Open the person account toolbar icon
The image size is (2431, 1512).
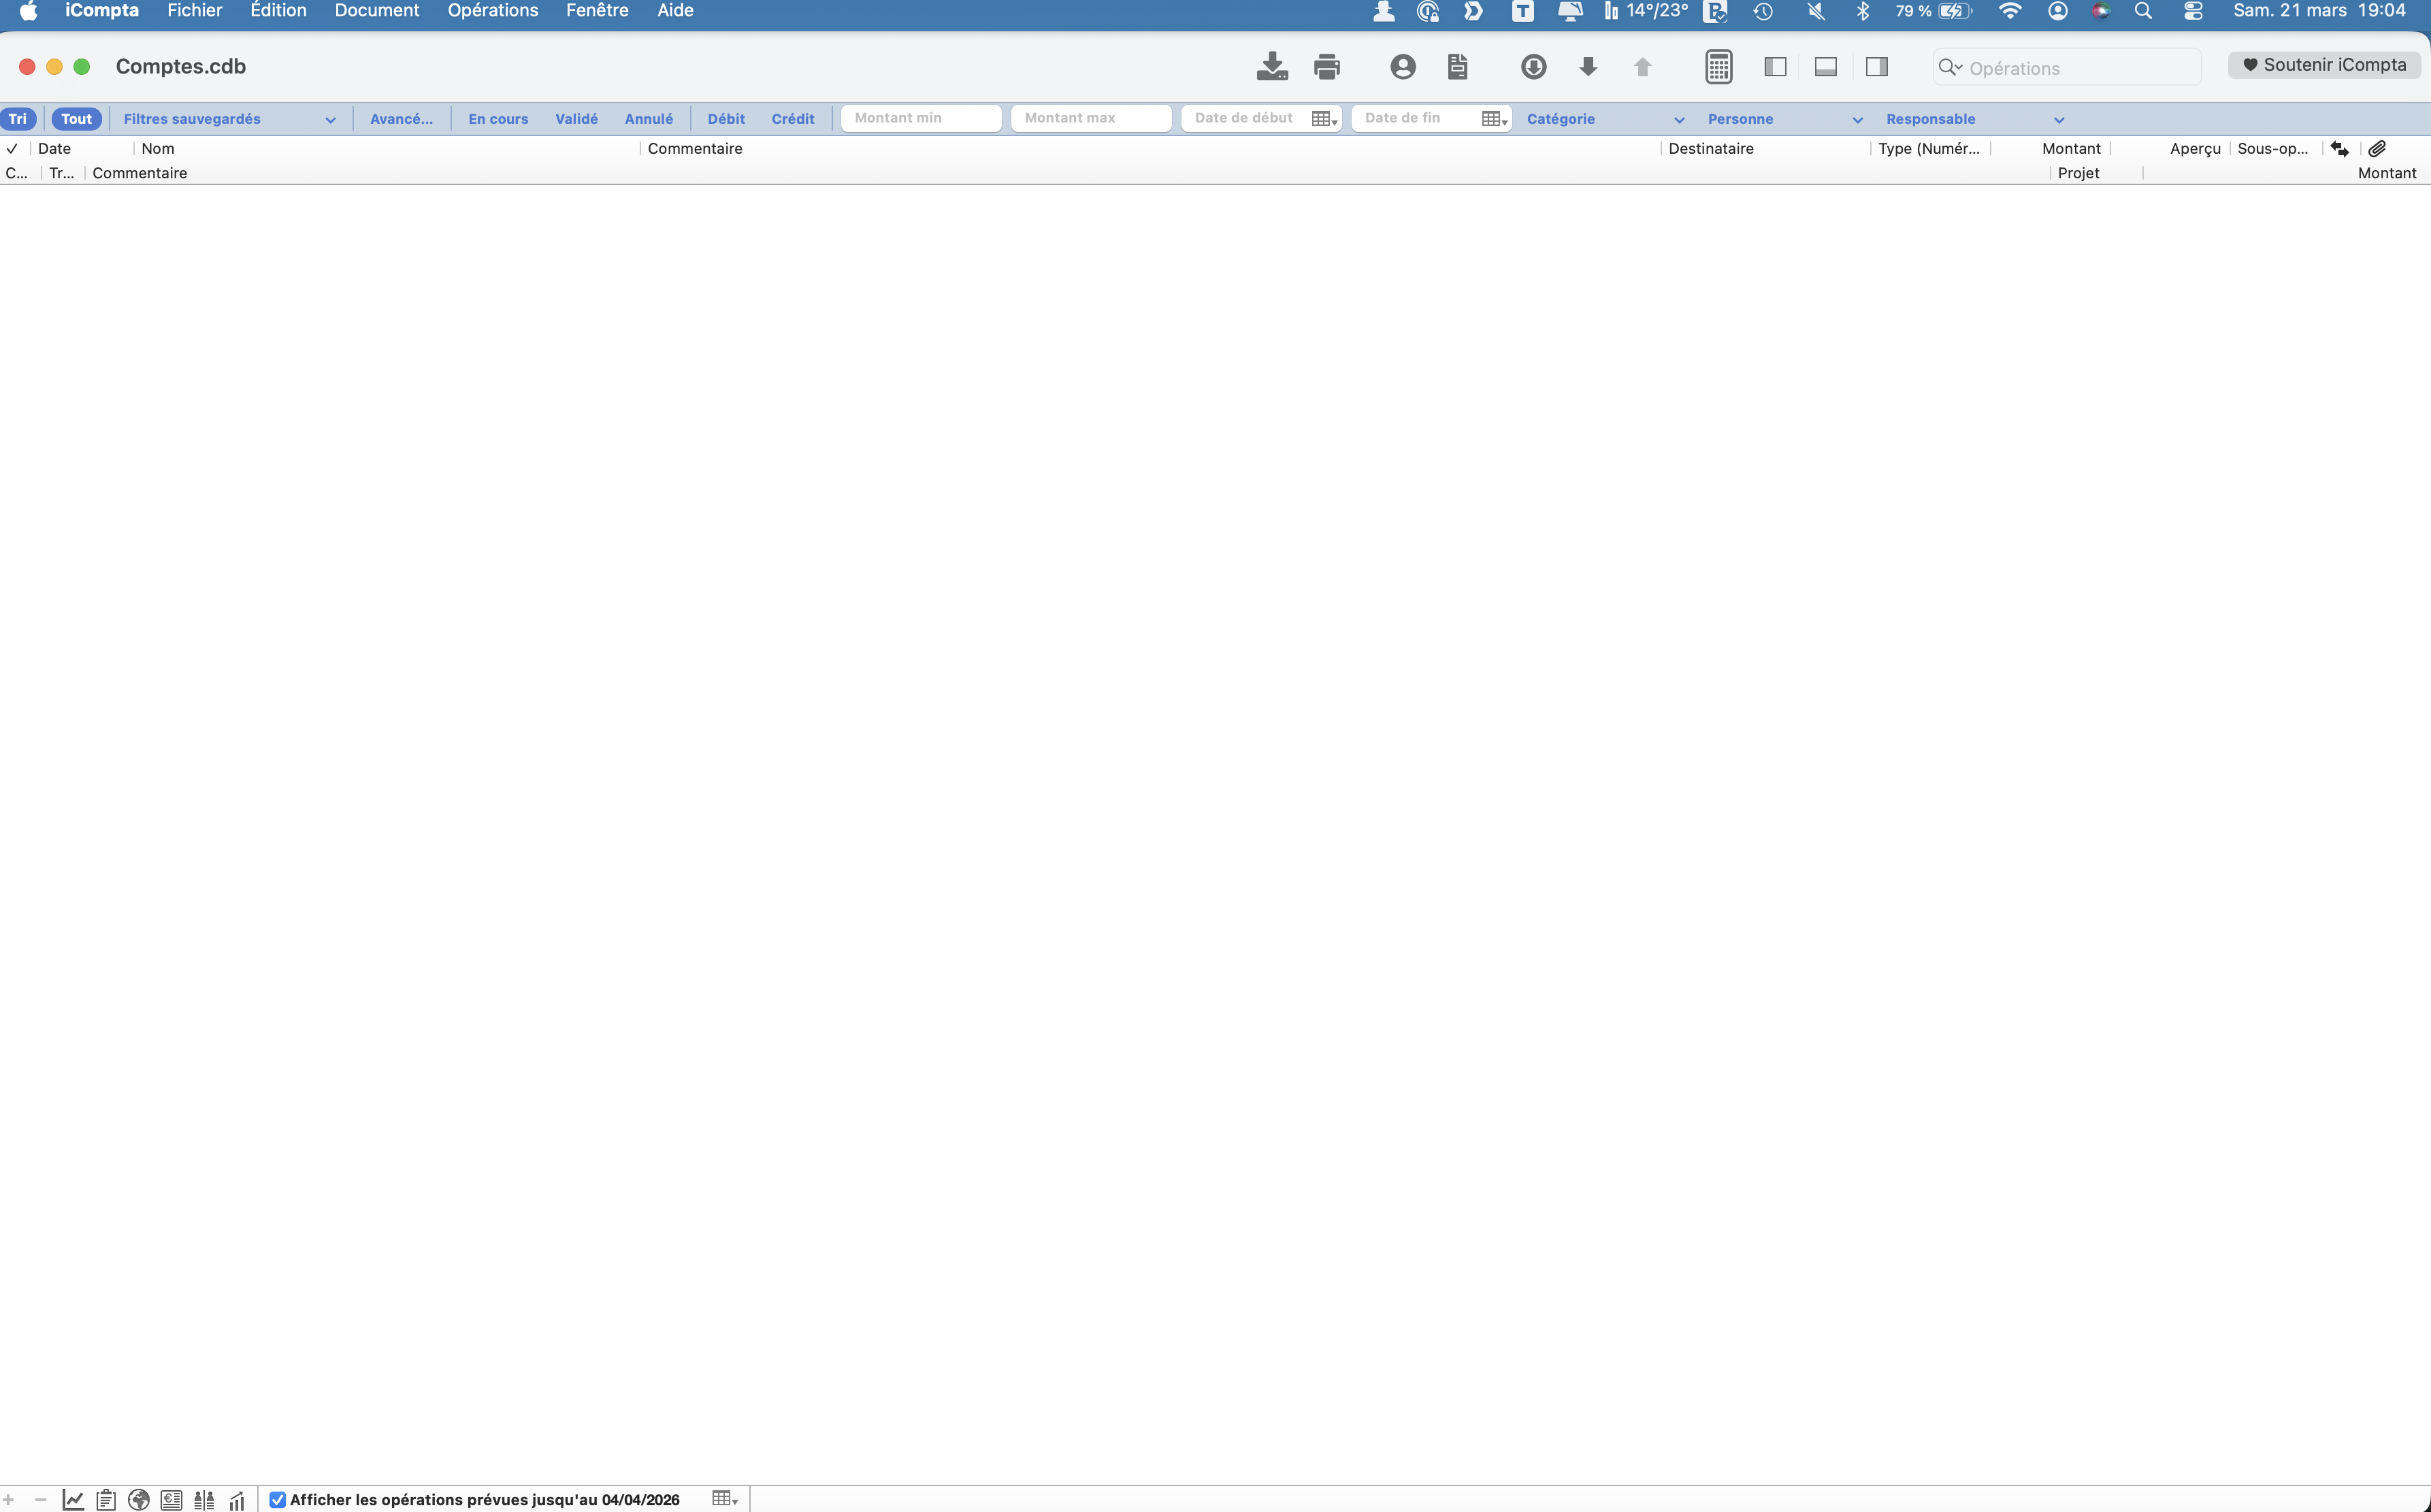[1402, 67]
